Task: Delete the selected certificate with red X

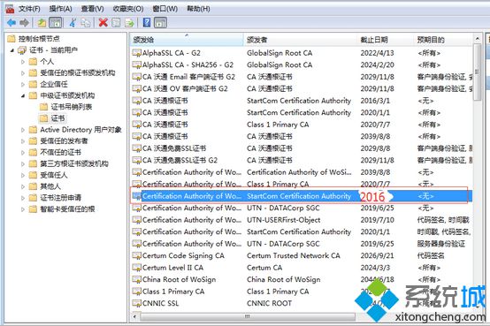Action: click(103, 23)
